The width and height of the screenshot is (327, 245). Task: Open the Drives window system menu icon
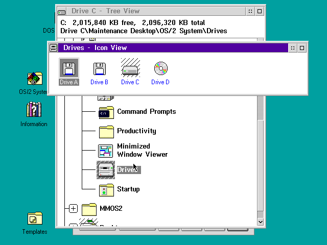click(53, 47)
